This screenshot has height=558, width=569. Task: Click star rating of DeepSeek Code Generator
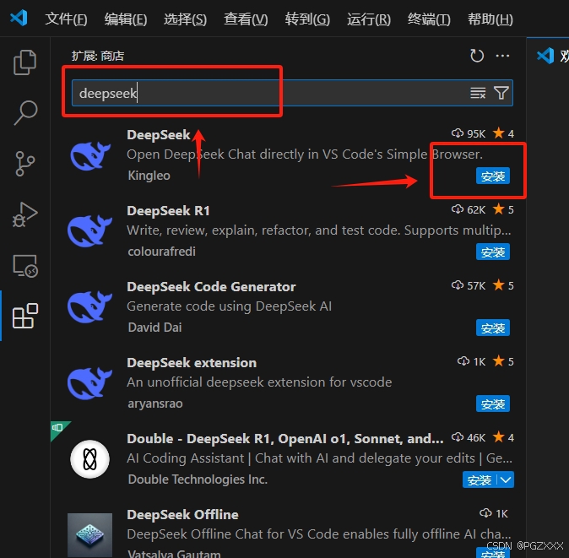[x=503, y=285]
